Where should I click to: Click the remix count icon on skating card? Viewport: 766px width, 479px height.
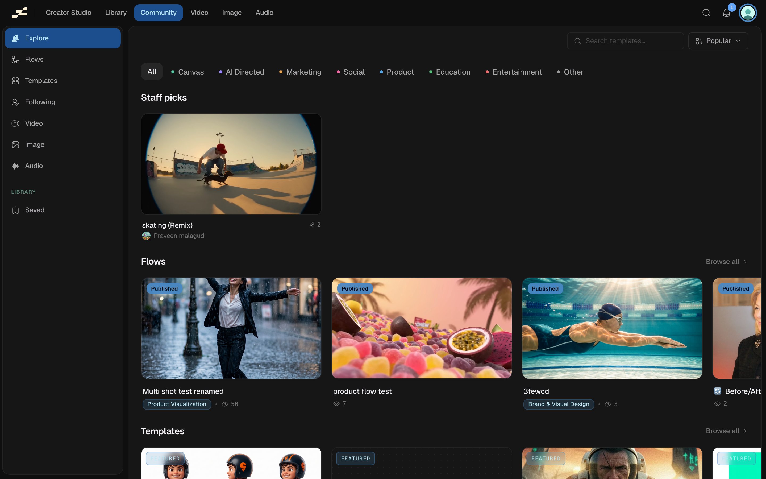[x=312, y=225]
